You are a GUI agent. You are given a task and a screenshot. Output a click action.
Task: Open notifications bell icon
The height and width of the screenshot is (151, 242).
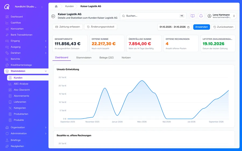tap(201, 16)
